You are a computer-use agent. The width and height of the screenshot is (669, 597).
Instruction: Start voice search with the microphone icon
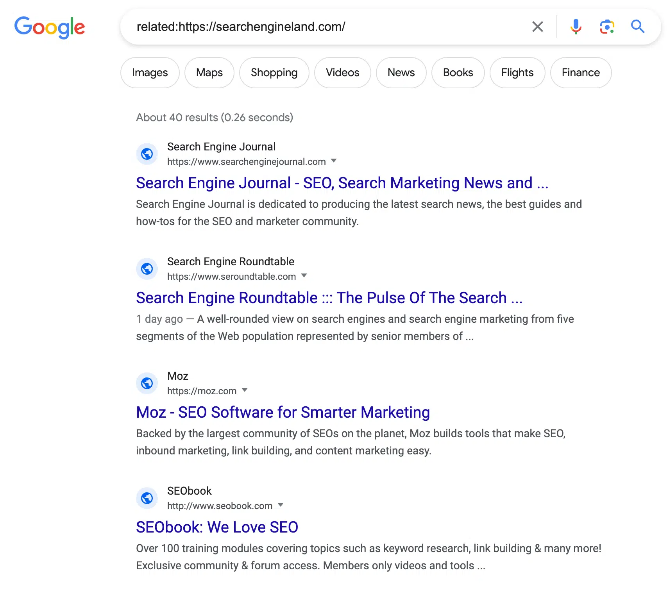click(x=576, y=27)
